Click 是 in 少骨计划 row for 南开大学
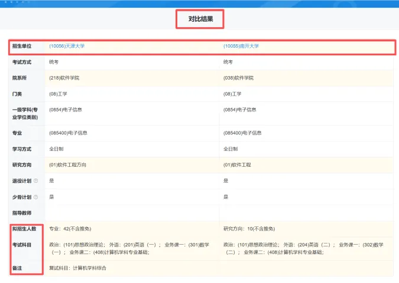The width and height of the screenshot is (399, 283). (226, 197)
